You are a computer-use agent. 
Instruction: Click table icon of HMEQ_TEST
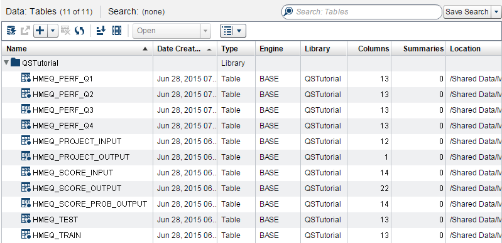coord(26,219)
